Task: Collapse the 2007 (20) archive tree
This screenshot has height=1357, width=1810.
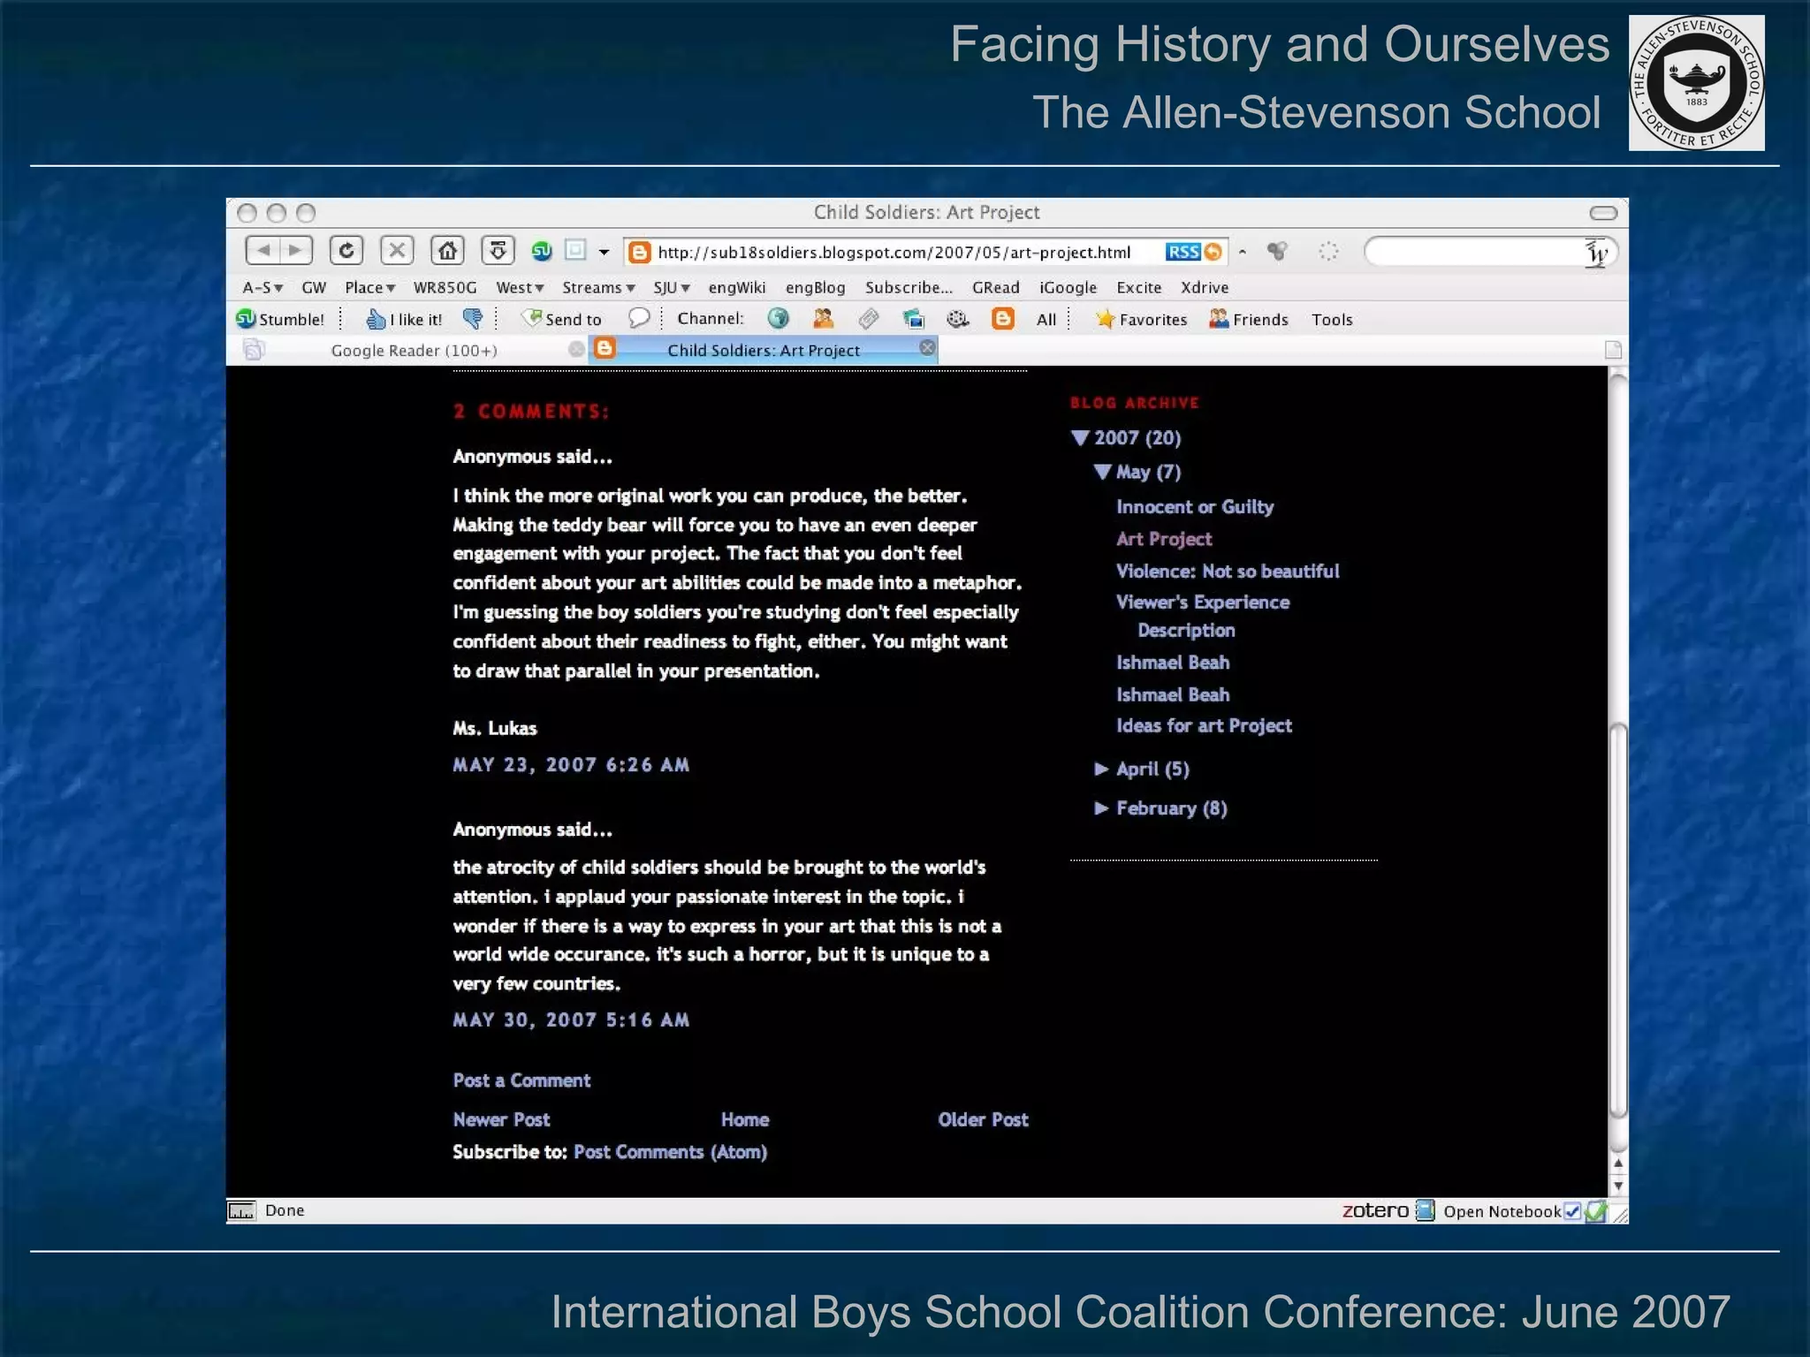Action: [x=1080, y=437]
